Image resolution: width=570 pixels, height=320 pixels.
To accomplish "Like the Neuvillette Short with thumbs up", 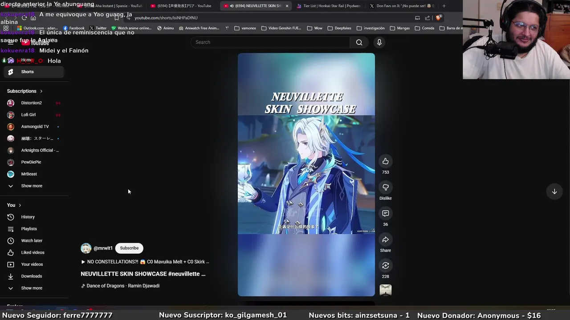I will point(386,161).
